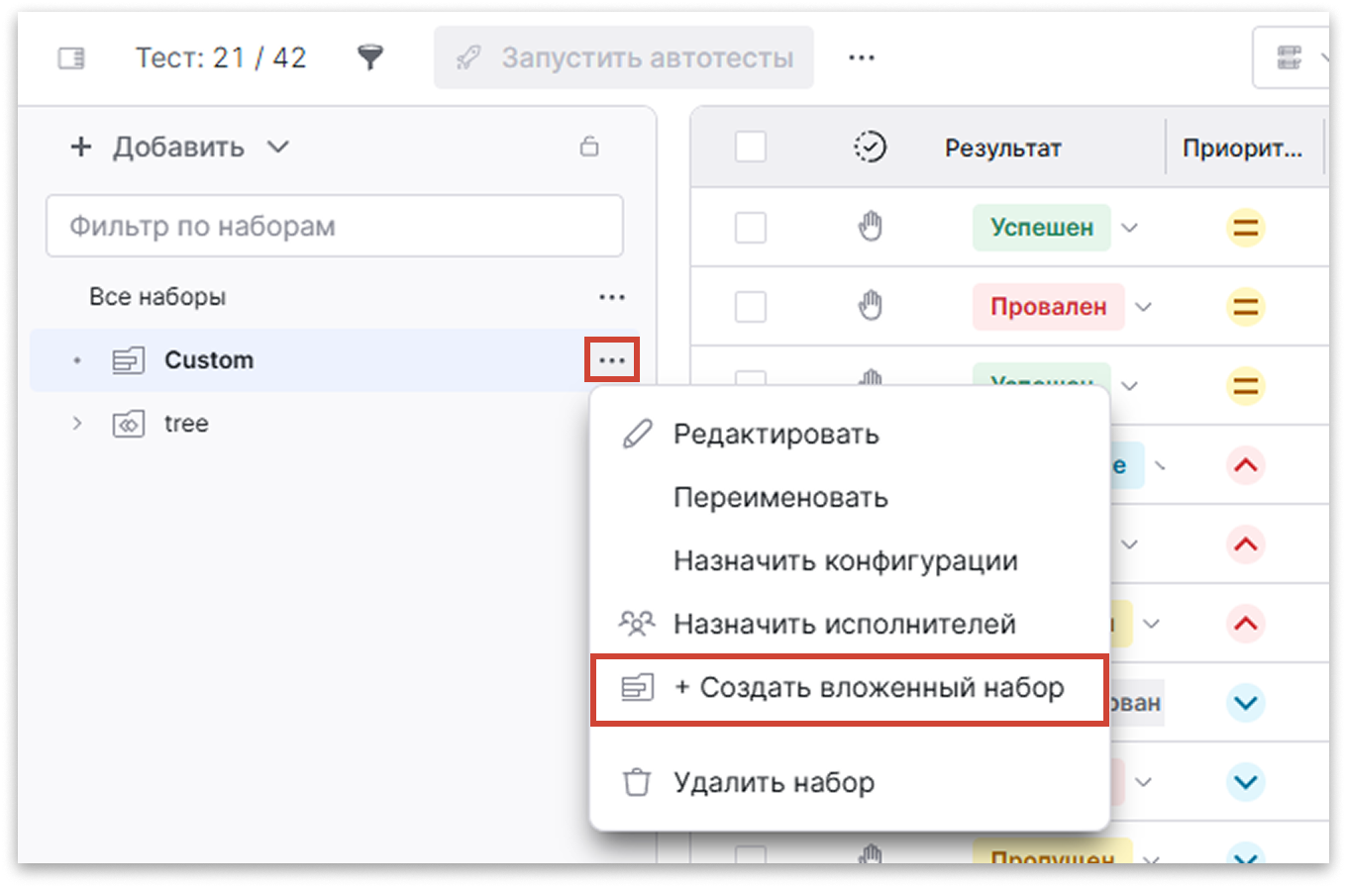1347x889 pixels.
Task: Toggle the lock icon in sets panel
Action: (x=589, y=147)
